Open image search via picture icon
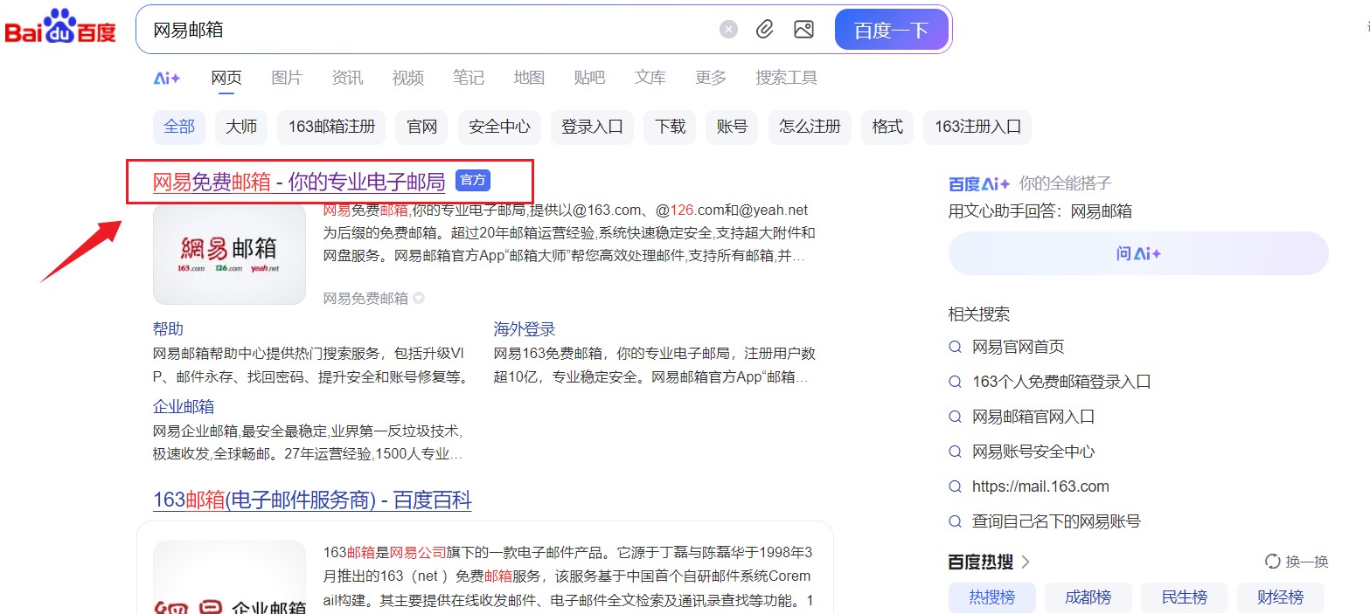Screen dimensions: 1370x614 (803, 30)
